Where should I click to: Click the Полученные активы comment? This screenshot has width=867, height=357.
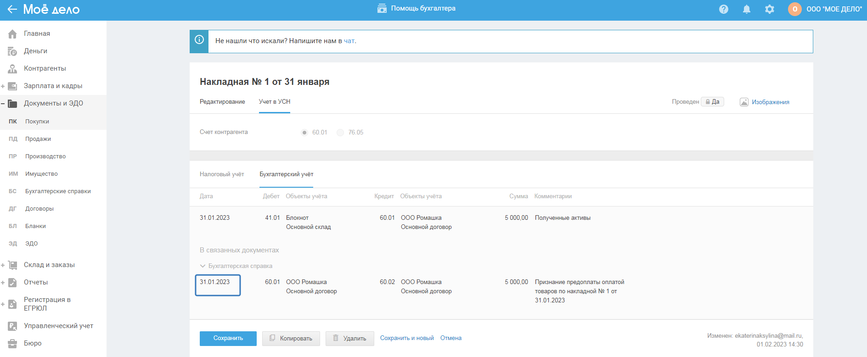(563, 218)
